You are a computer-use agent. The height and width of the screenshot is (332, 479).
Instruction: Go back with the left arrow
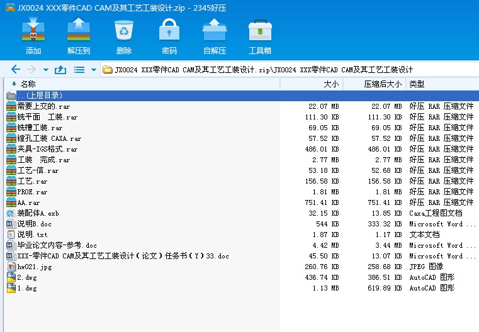click(16, 70)
